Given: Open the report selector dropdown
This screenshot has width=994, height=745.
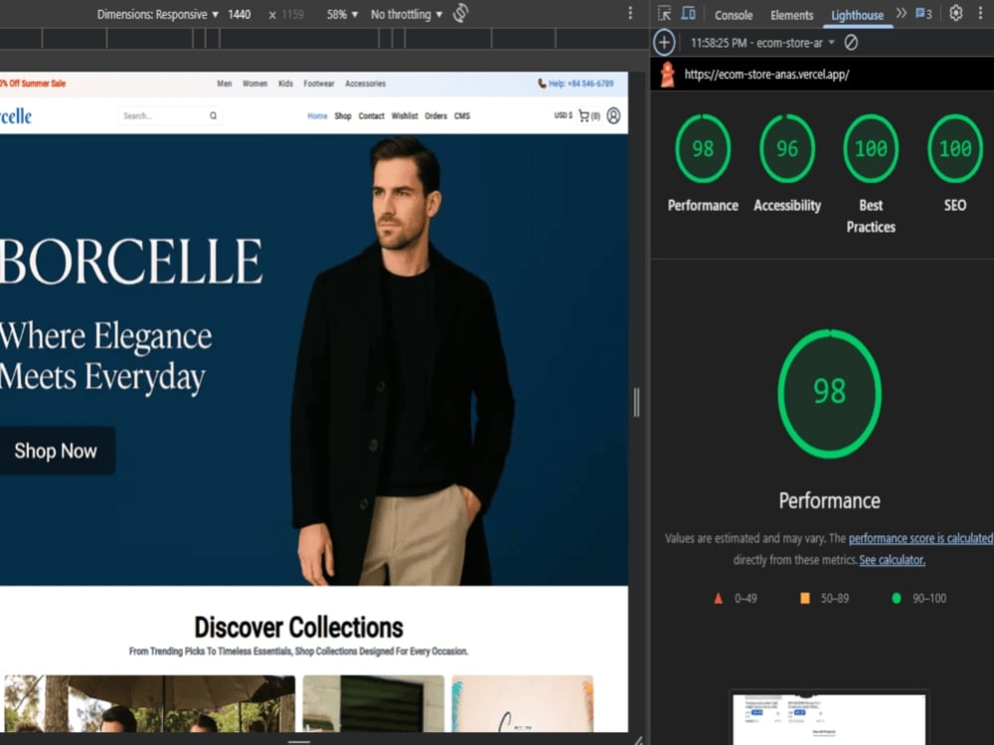Looking at the screenshot, I should 762,43.
